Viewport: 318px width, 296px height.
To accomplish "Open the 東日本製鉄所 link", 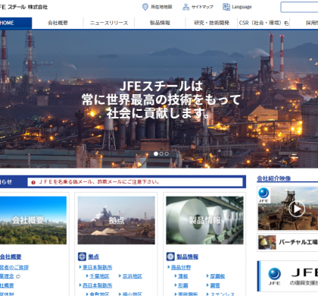I will point(97,267).
